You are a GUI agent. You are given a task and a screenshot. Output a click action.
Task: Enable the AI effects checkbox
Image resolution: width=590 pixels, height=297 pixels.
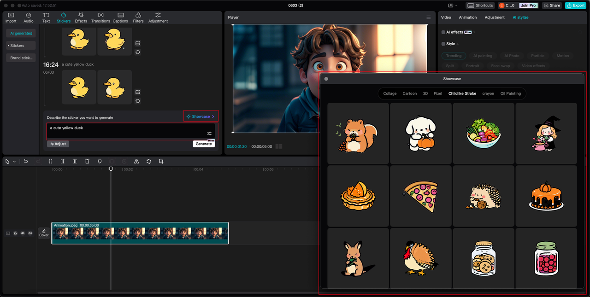pos(443,32)
